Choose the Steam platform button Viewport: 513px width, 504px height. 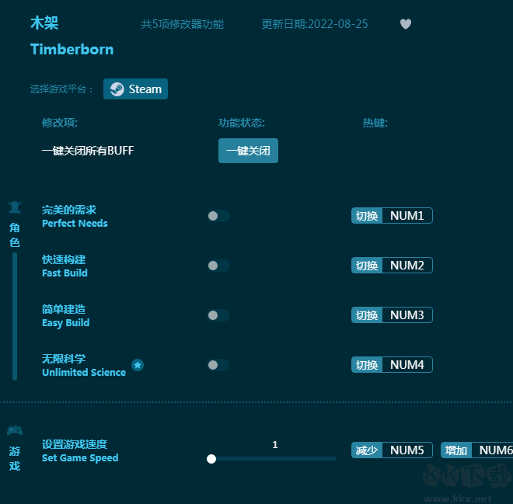coord(136,89)
